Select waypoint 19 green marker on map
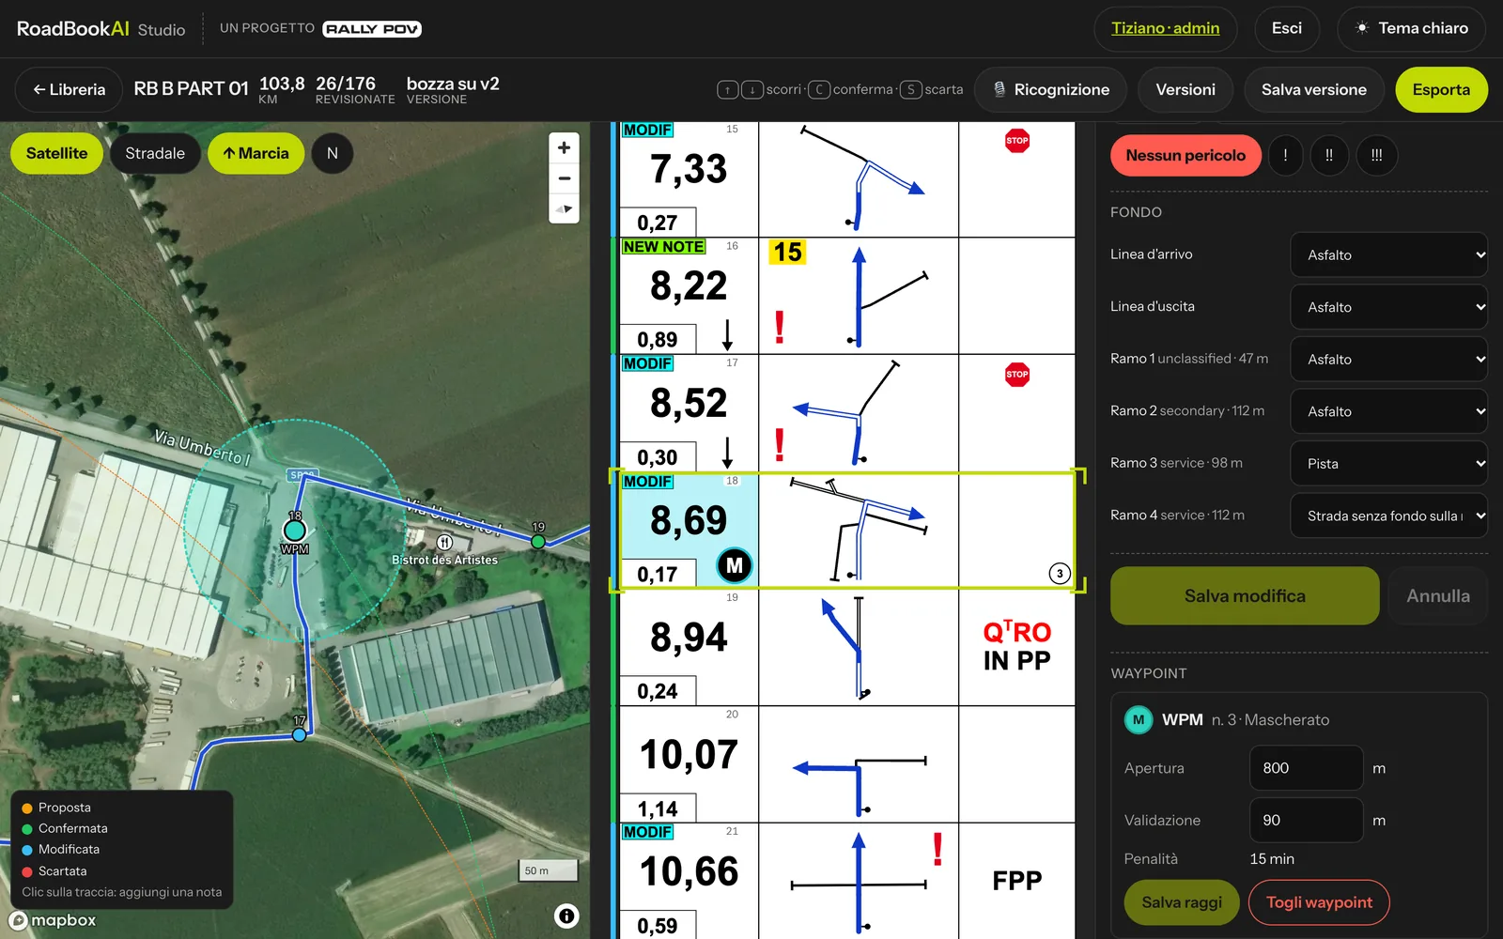The width and height of the screenshot is (1503, 939). (x=538, y=542)
